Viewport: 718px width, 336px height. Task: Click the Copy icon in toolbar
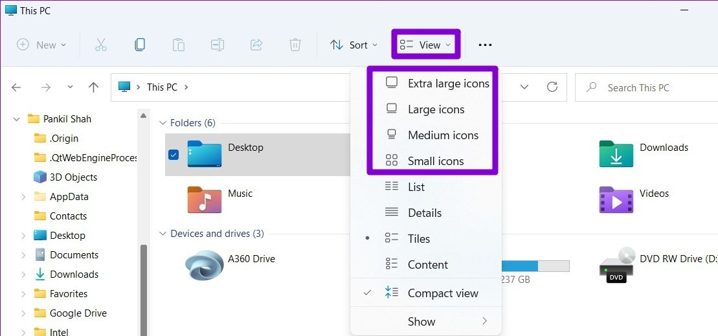pyautogui.click(x=140, y=45)
